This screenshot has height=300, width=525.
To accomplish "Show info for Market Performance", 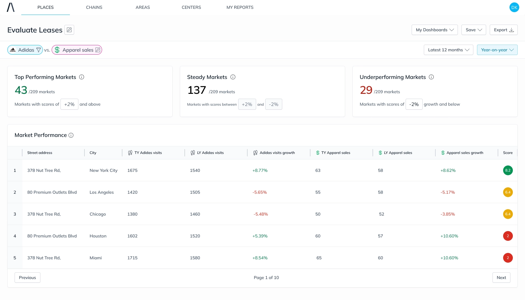I will coord(71,135).
